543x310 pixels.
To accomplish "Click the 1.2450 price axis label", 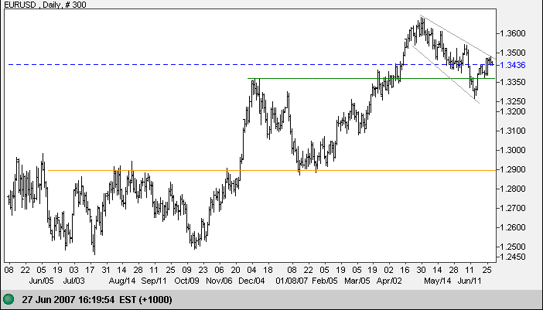I will point(513,257).
